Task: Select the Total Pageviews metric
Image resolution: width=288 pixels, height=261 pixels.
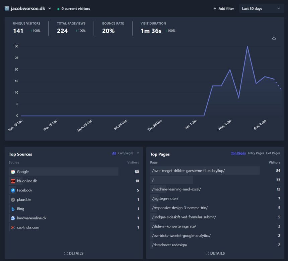Action: [71, 28]
